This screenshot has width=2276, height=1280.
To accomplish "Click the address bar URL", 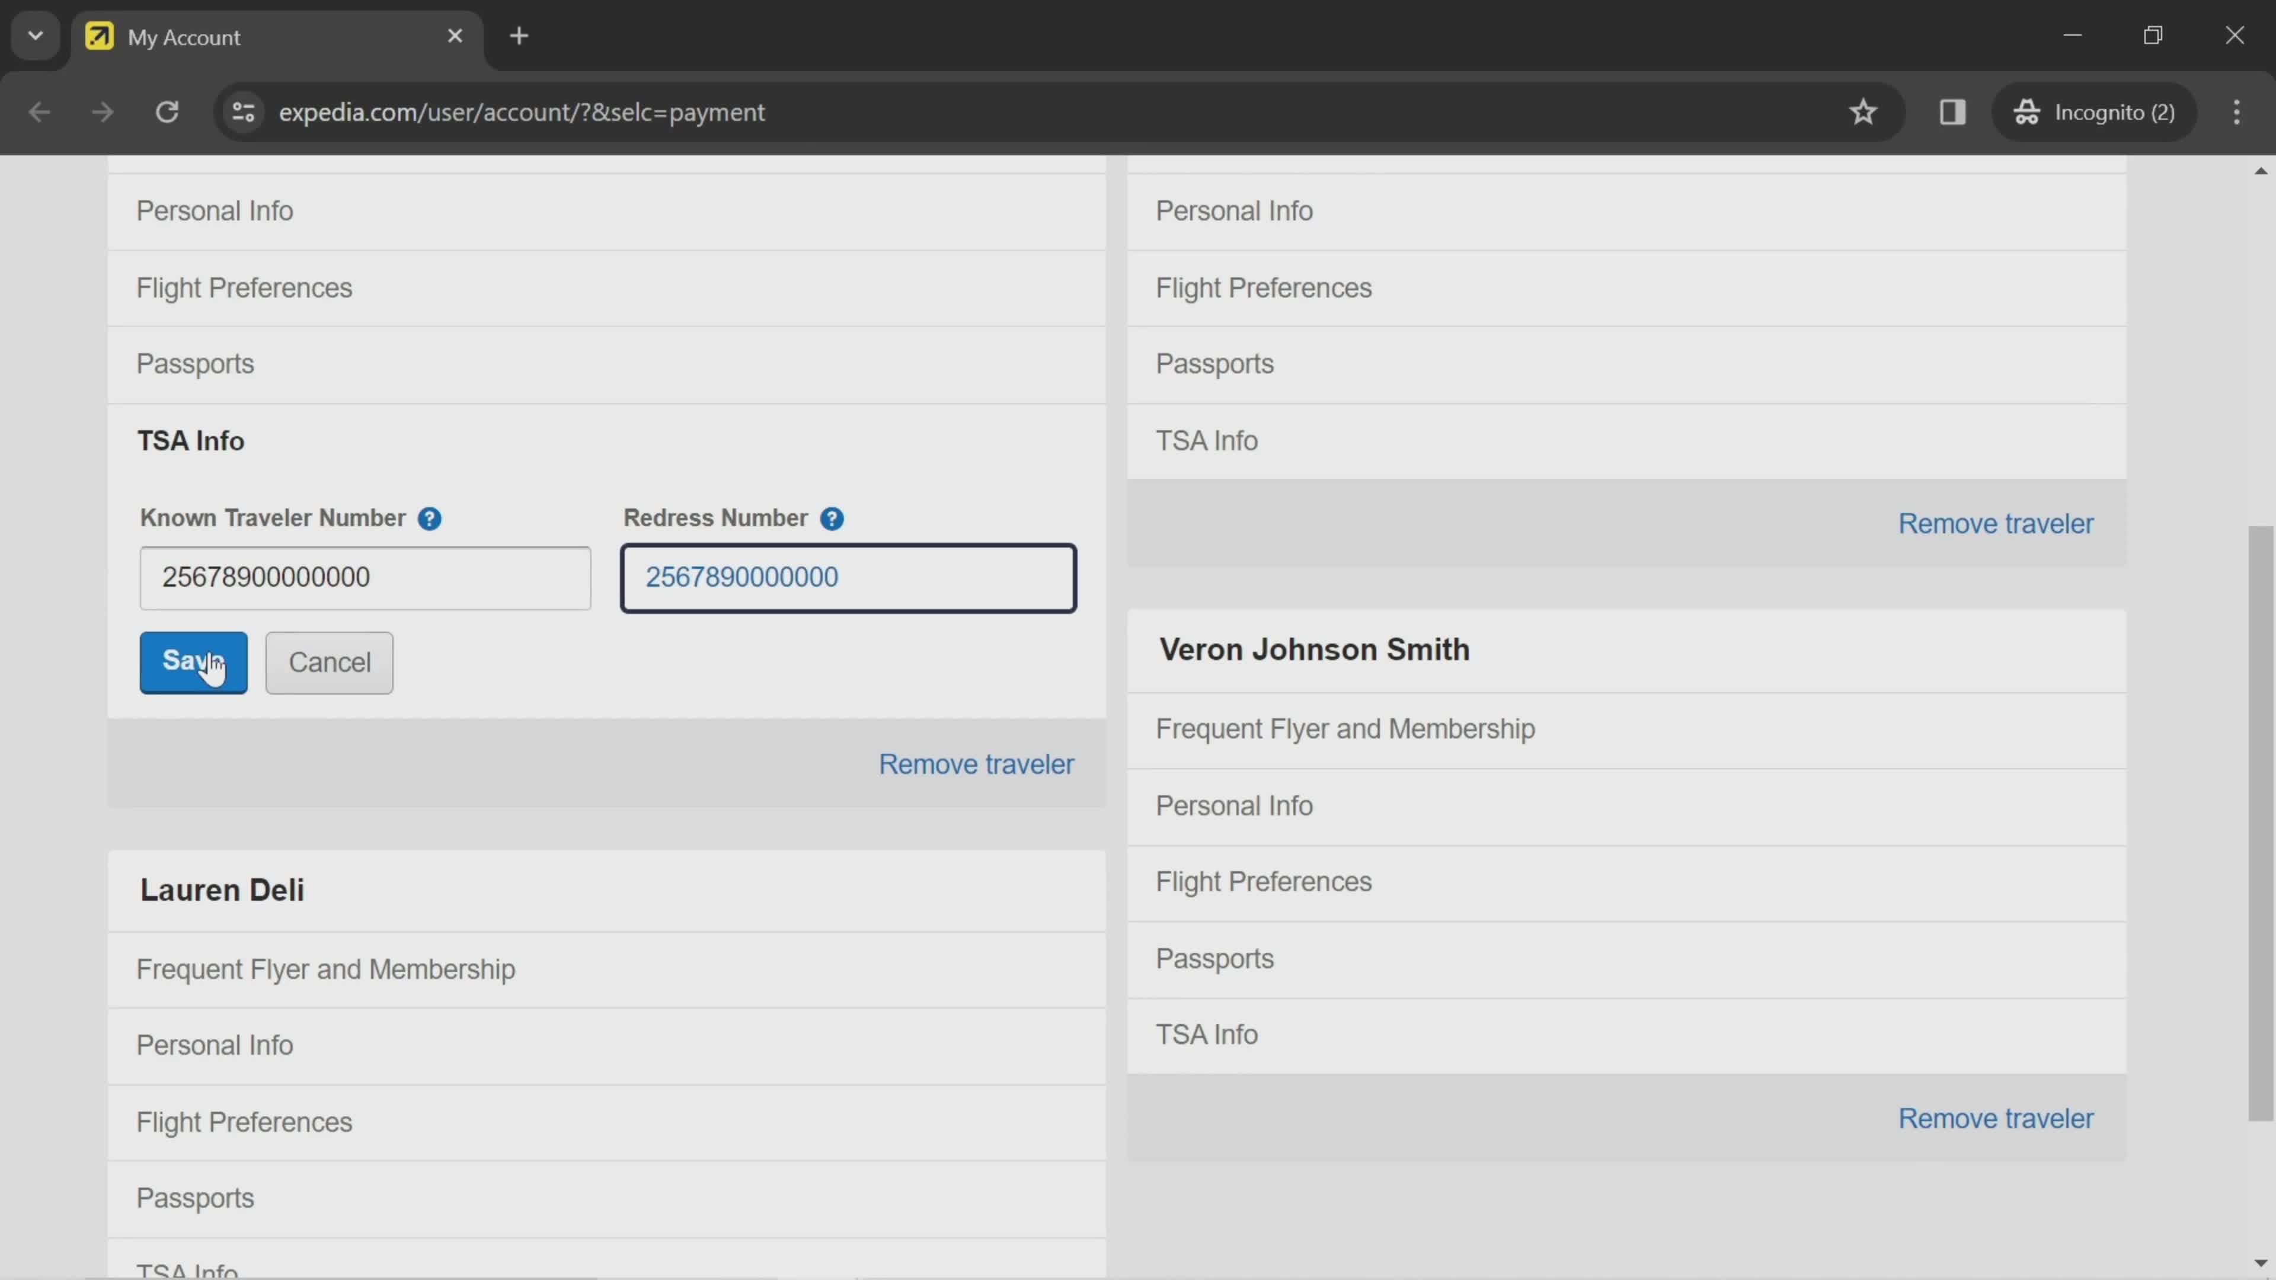I will 522,112.
